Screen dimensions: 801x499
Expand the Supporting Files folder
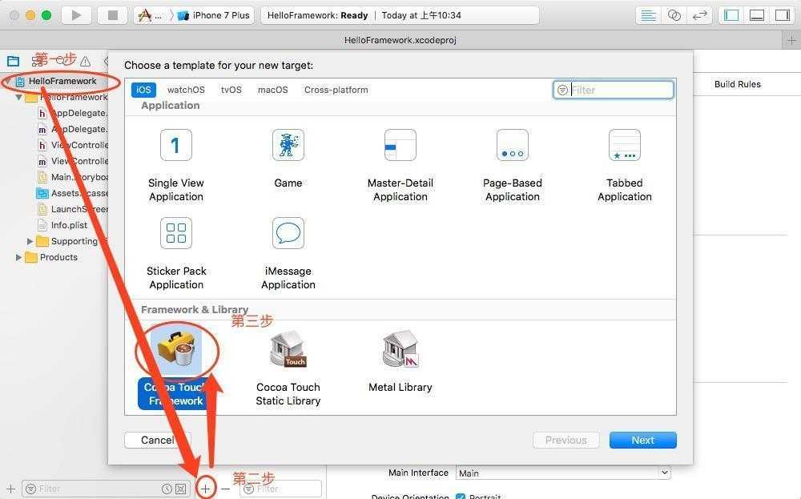click(30, 241)
